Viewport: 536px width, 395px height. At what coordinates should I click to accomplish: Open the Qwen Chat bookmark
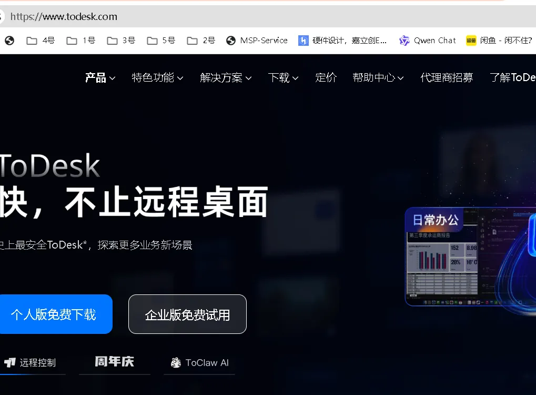pyautogui.click(x=427, y=41)
